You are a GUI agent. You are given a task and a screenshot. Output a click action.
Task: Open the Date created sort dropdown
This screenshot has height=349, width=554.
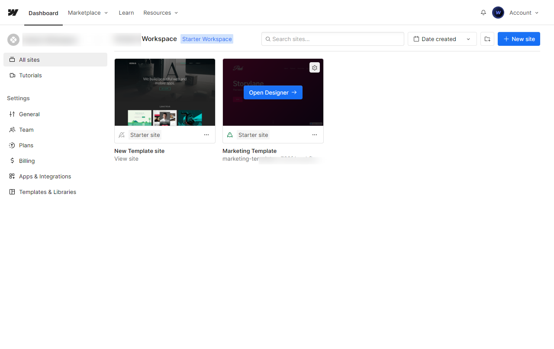click(442, 39)
